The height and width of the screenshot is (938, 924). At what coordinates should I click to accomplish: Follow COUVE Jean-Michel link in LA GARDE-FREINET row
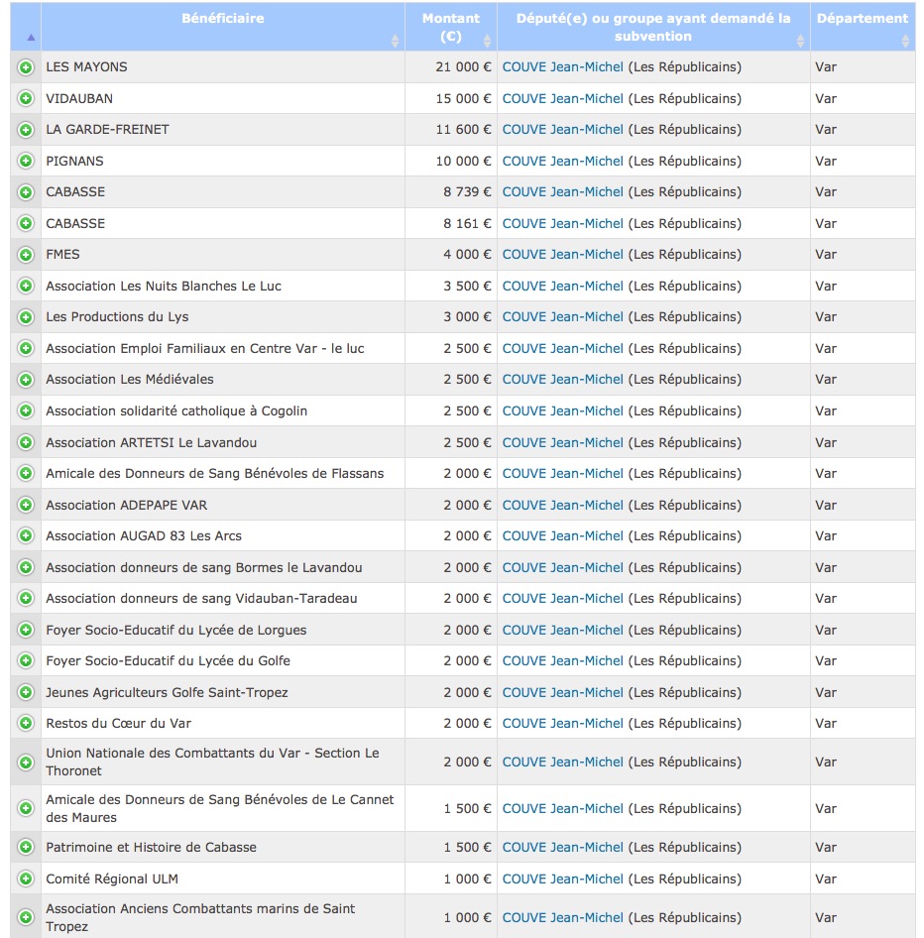point(563,130)
